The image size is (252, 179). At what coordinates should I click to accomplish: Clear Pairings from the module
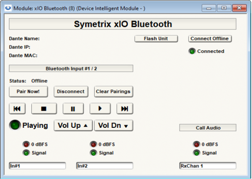114,92
